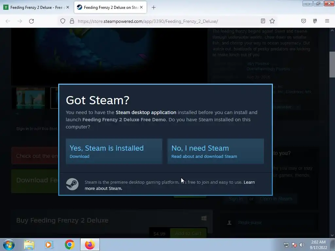
Task: Click the page vertical scrollbar thumb
Action: (x=332, y=64)
